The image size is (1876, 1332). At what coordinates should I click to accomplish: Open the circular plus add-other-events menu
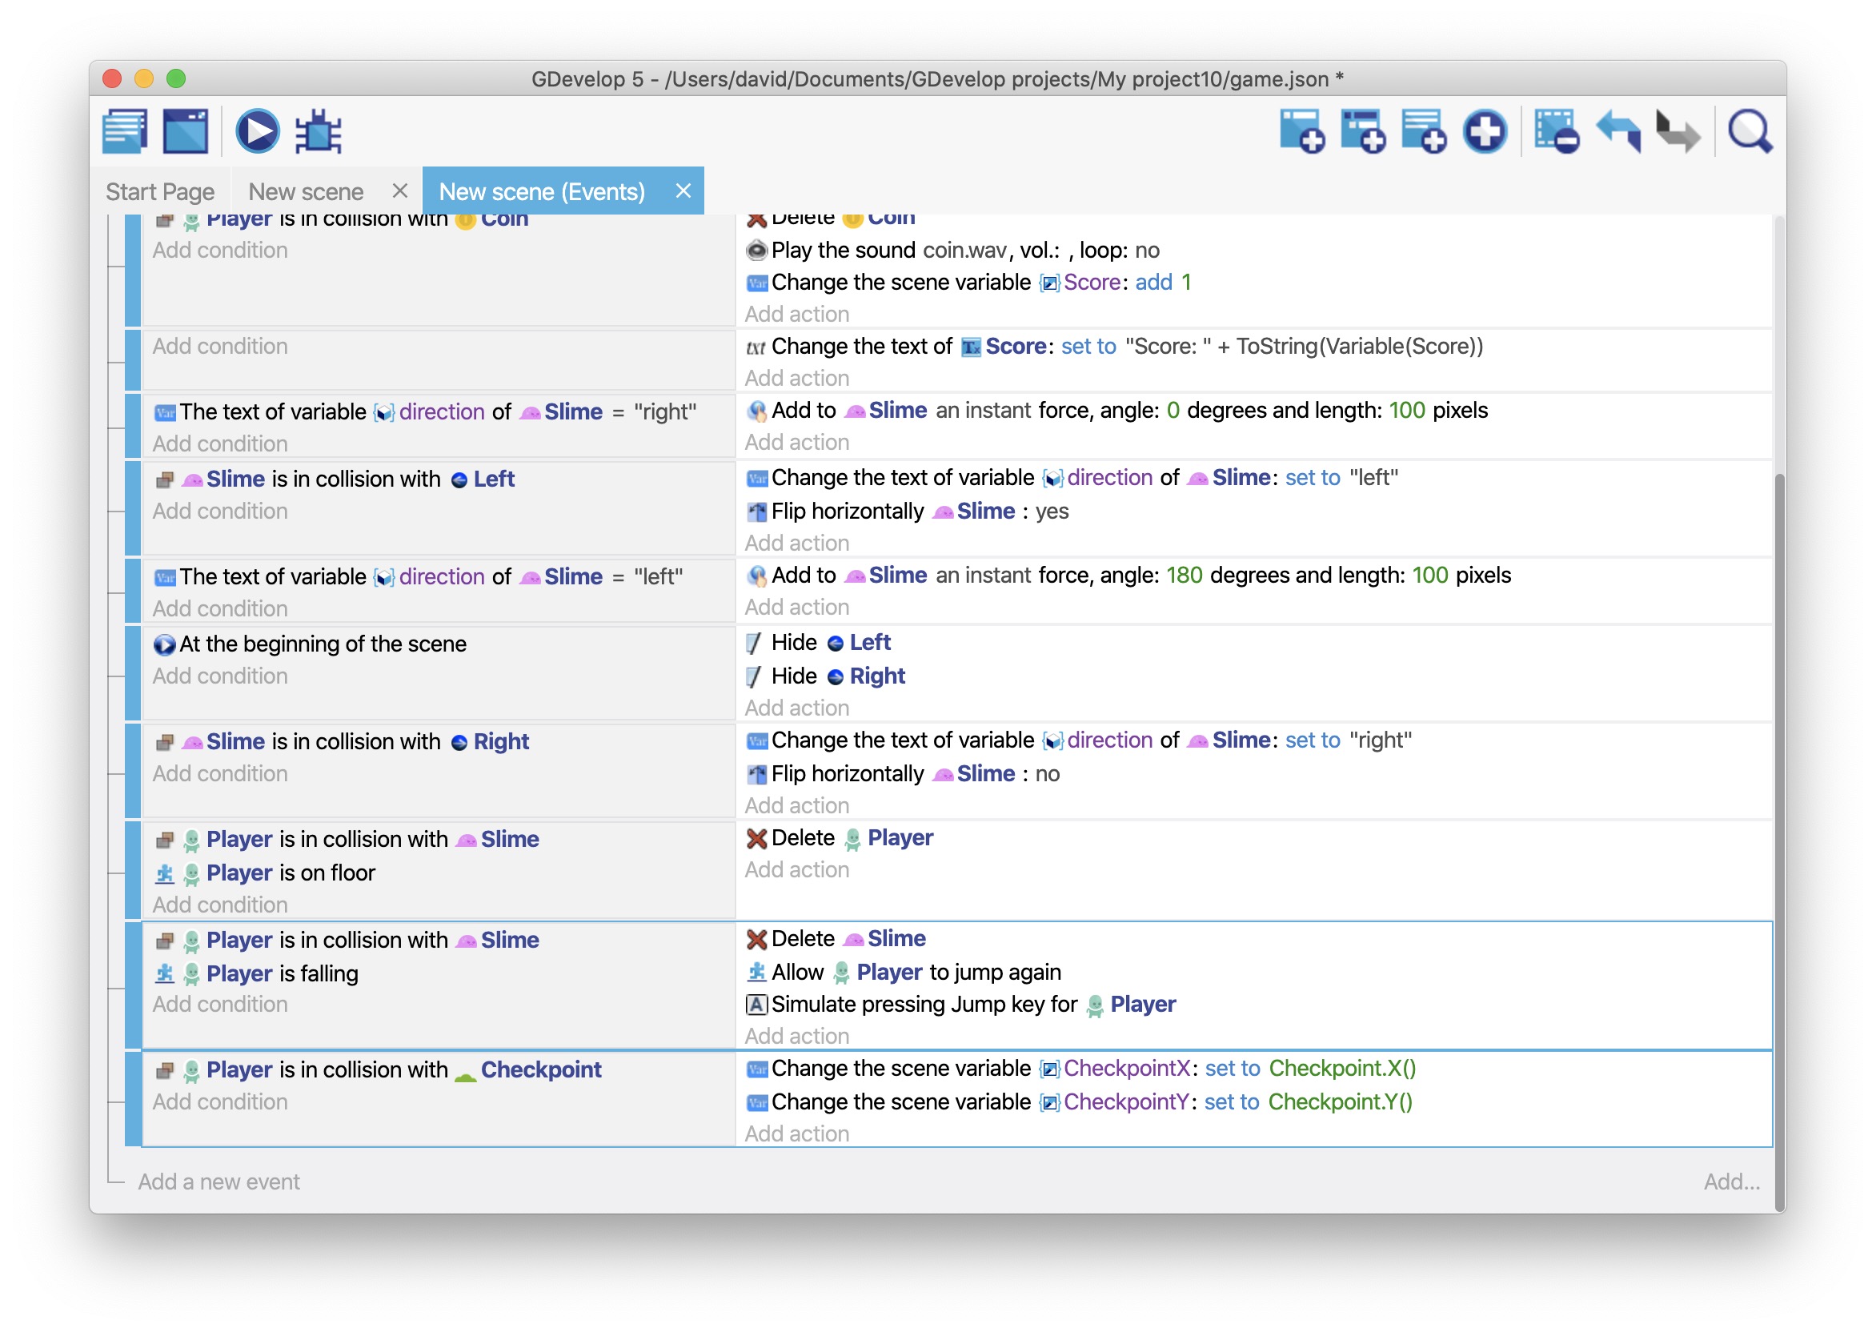tap(1485, 131)
